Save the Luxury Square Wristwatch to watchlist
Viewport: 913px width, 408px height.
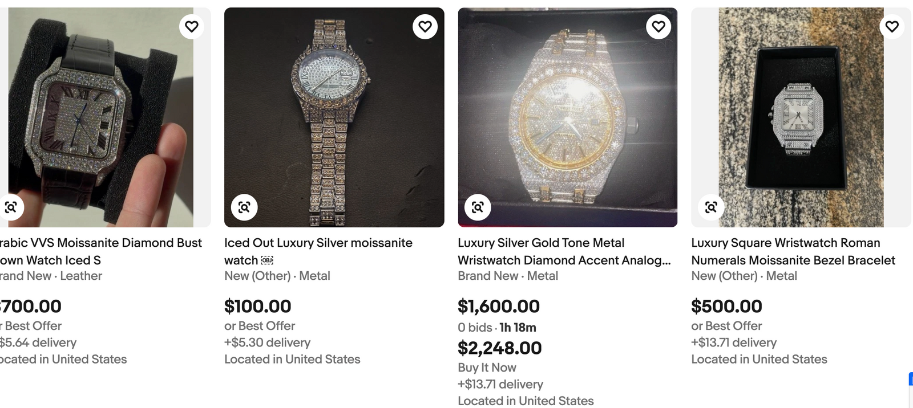click(x=892, y=26)
